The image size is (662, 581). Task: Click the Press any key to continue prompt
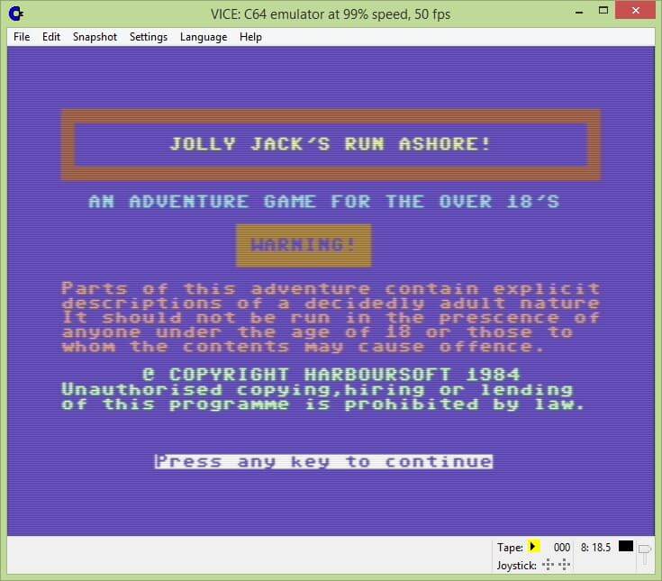323,461
